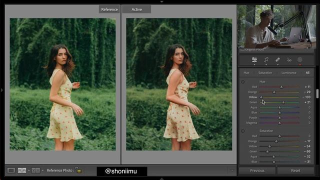Show the bottom filmstrip panel arrow

pos(161,179)
